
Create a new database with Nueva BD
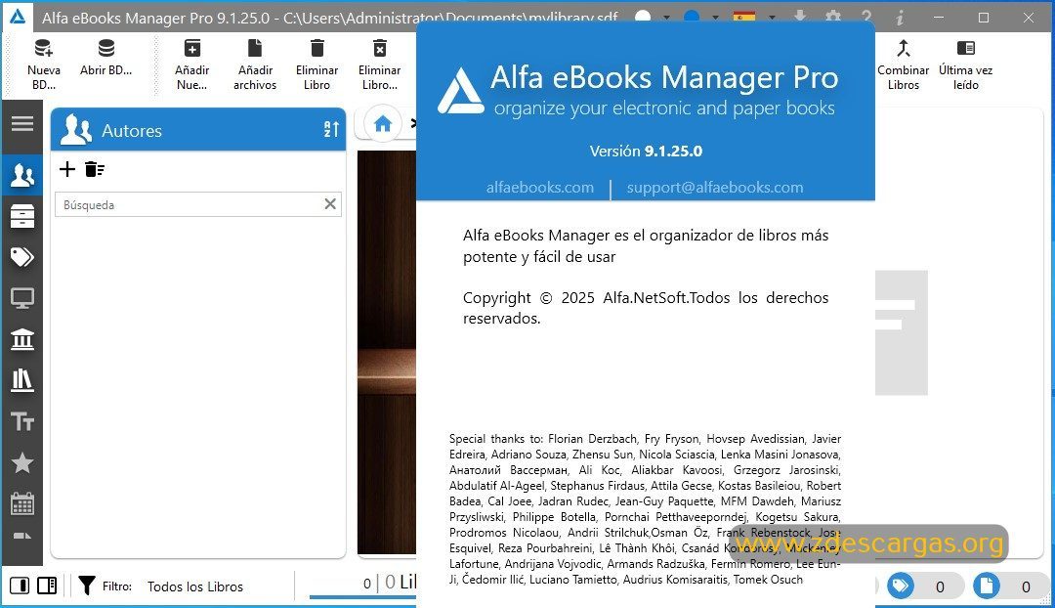(x=44, y=65)
